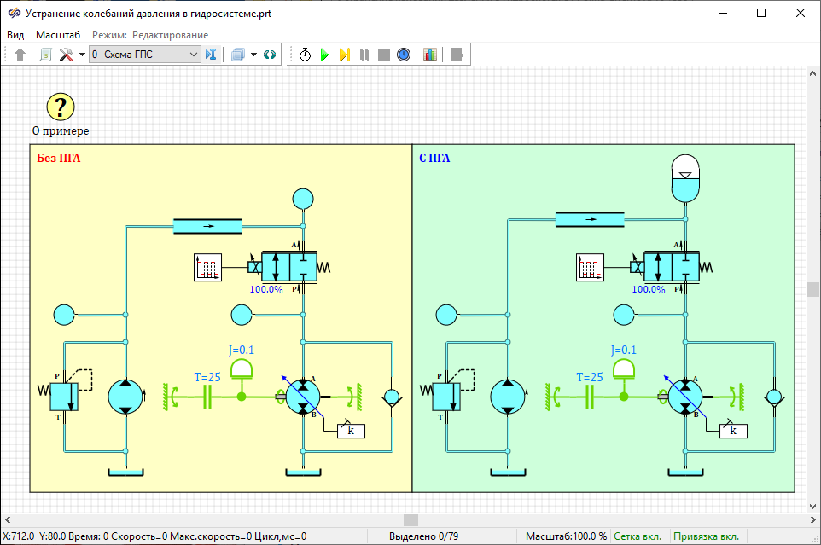821x545 pixels.
Task: Click the blue clock icon
Action: 404,55
